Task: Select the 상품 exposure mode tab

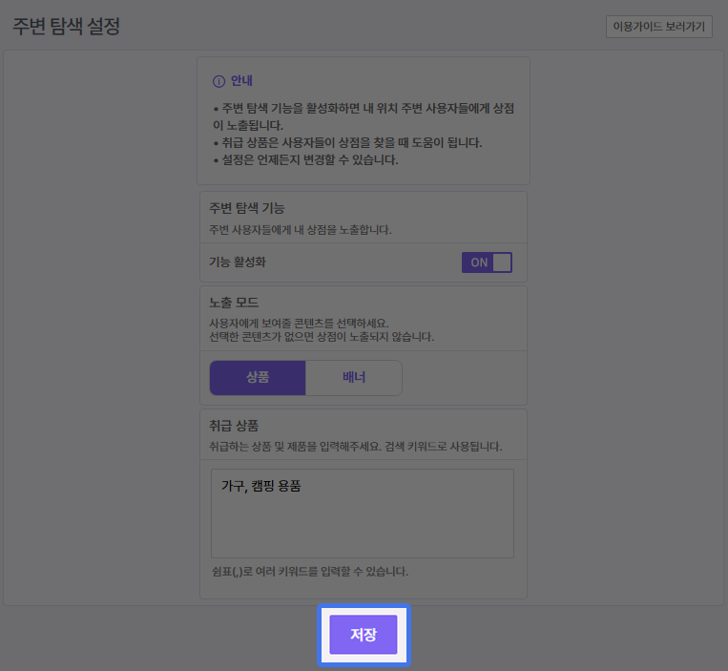Action: point(258,377)
